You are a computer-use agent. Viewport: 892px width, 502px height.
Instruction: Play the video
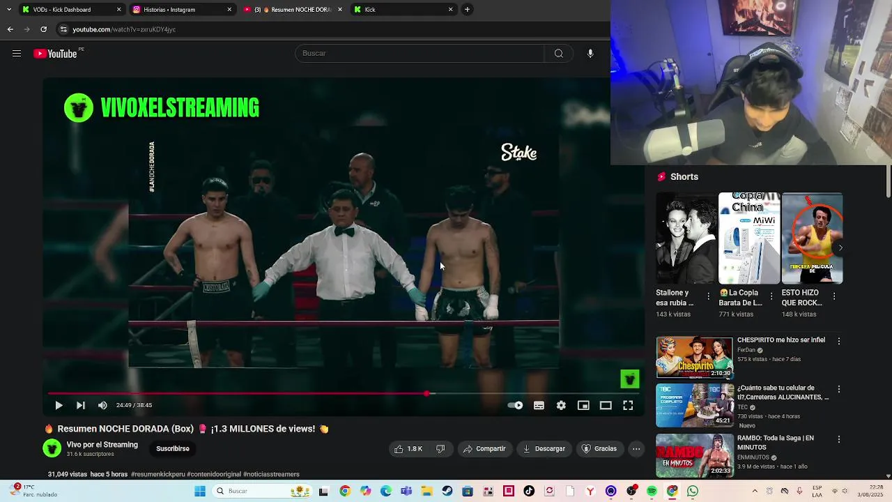click(59, 405)
